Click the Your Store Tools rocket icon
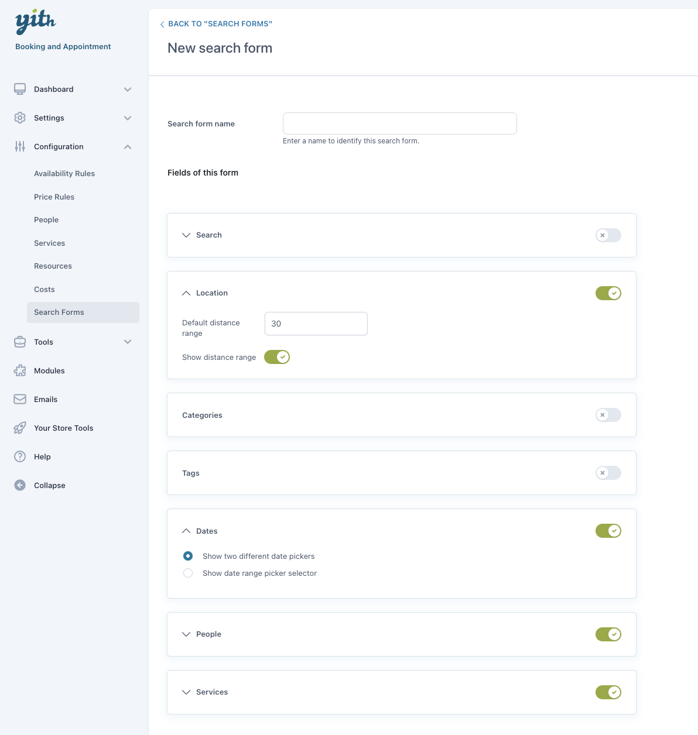Viewport: 698px width, 735px height. point(20,428)
